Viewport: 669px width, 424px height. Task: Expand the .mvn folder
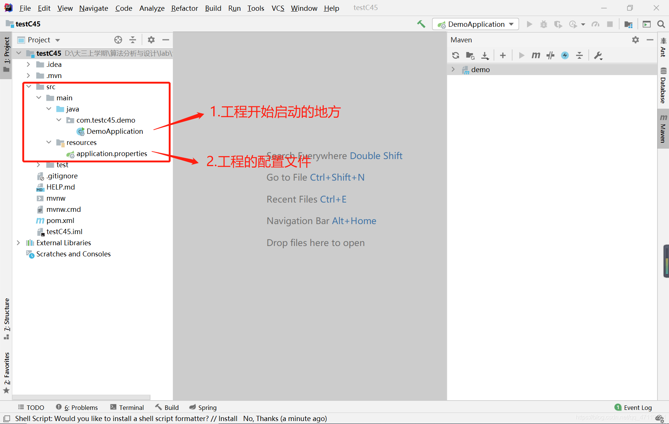pos(29,75)
